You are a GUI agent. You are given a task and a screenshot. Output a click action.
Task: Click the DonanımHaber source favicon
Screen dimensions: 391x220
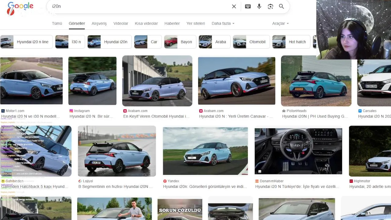[257, 181]
